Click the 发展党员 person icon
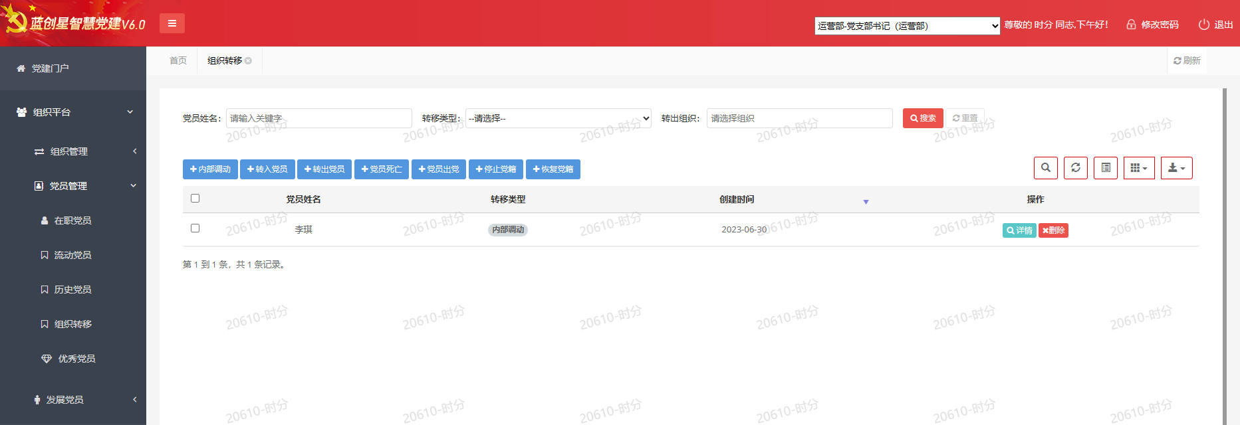 point(37,400)
